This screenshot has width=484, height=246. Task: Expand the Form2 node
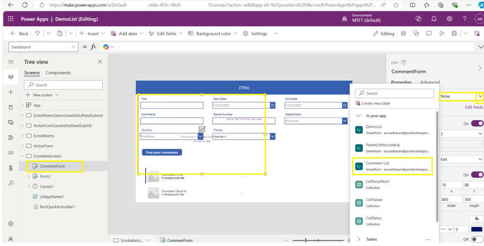point(29,177)
